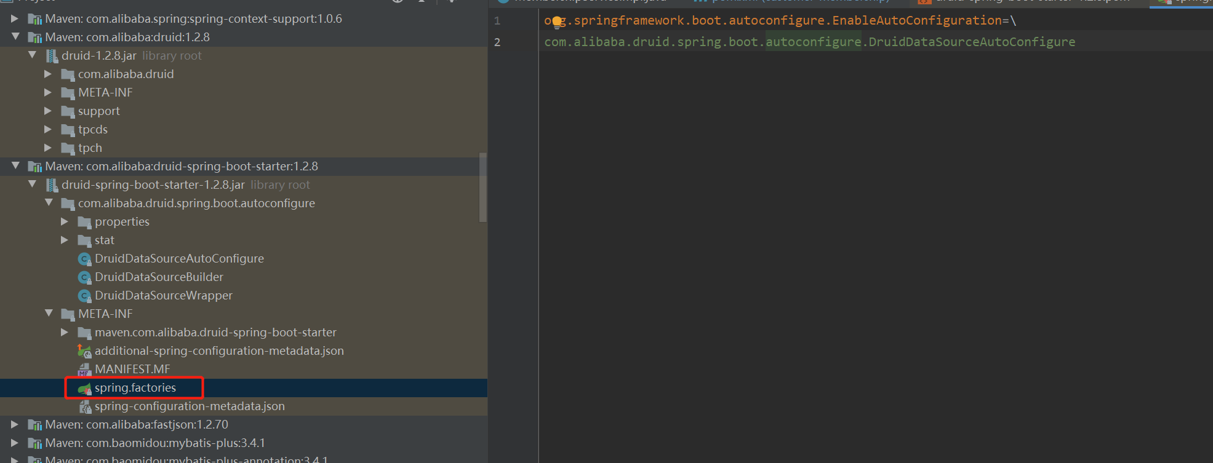
Task: Click the folder icon next to support
Action: pos(68,111)
